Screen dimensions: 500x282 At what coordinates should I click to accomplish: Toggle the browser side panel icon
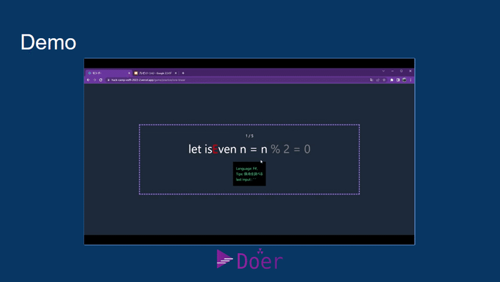tap(398, 80)
